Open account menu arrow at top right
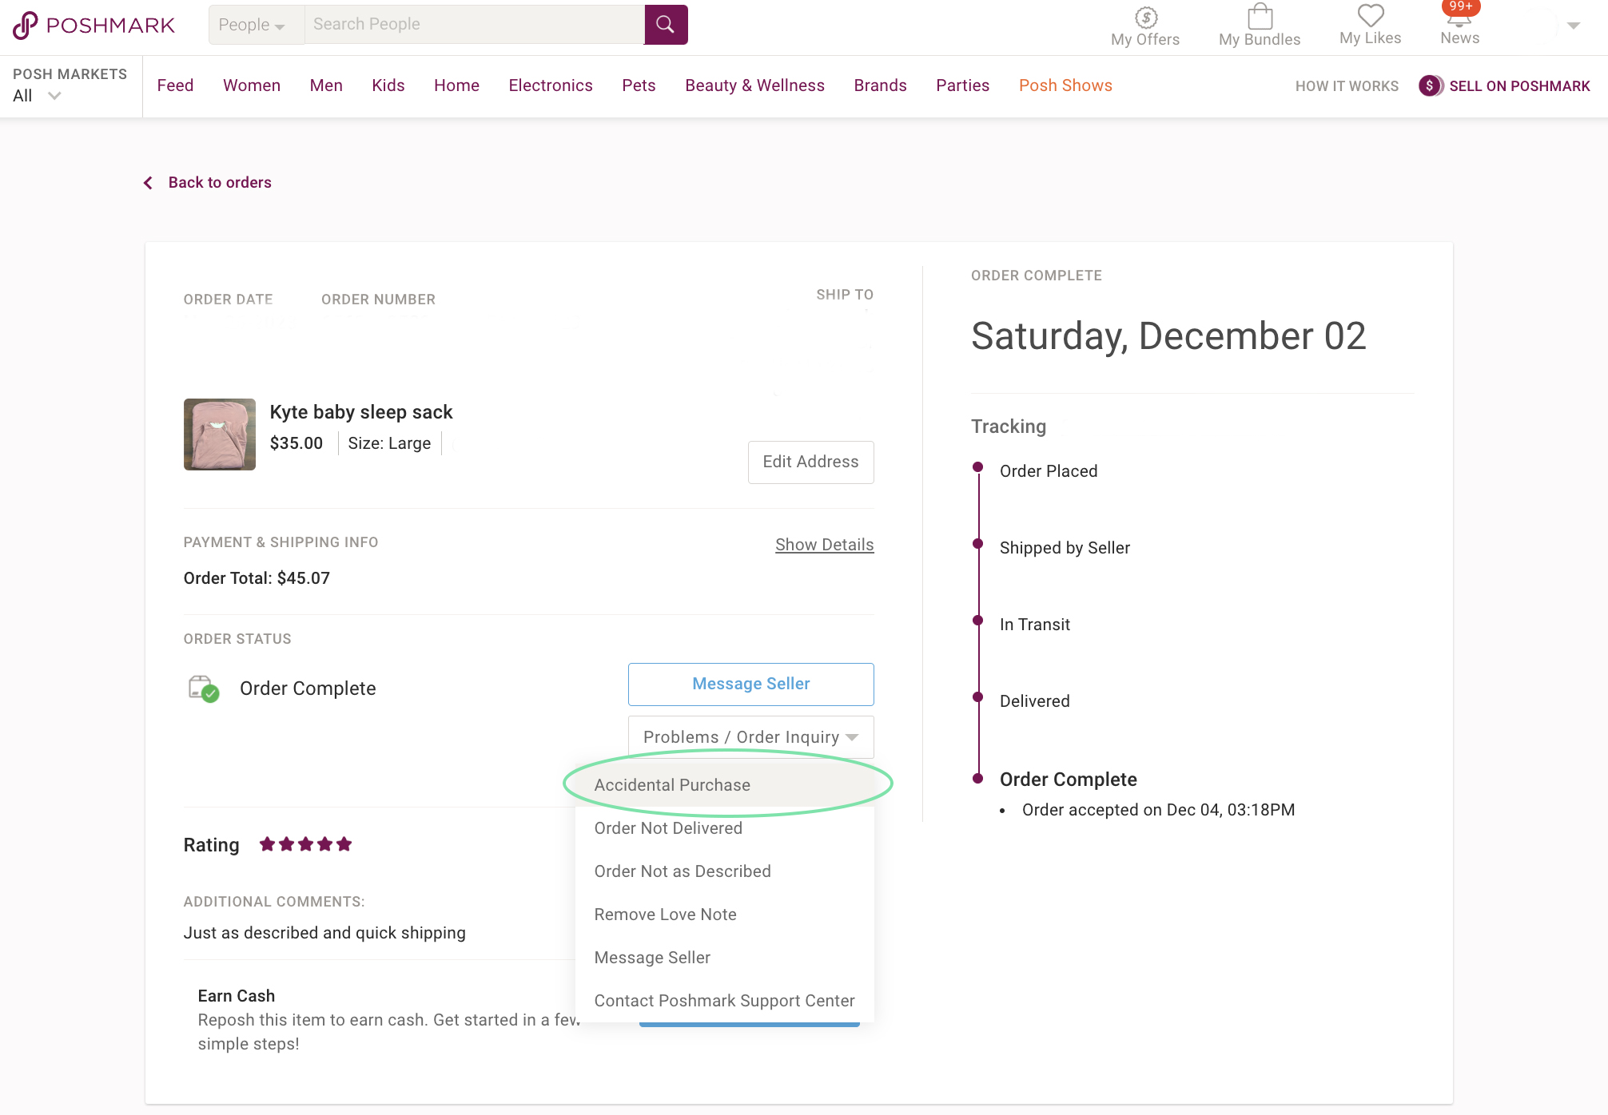The height and width of the screenshot is (1115, 1608). click(x=1573, y=26)
